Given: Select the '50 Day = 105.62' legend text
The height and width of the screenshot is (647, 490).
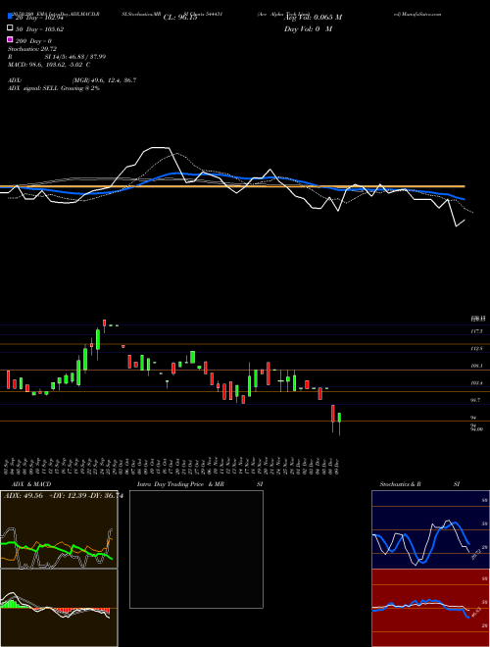Looking at the screenshot, I should tap(40, 29).
